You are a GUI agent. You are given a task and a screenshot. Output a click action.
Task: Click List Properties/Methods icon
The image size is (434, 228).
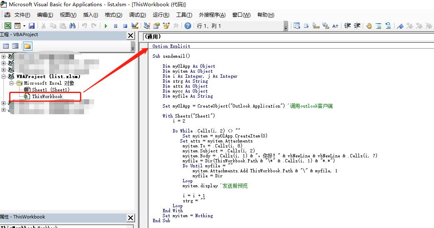coord(297,26)
